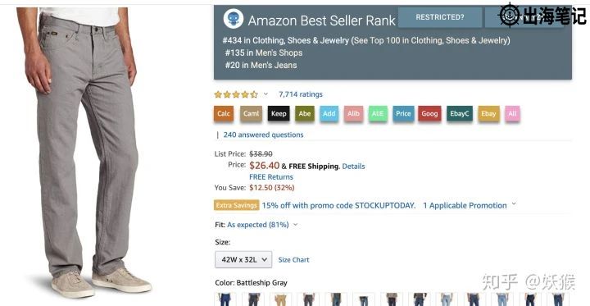Open the pink Alib search button
This screenshot has height=306, width=590.
pyautogui.click(x=354, y=113)
